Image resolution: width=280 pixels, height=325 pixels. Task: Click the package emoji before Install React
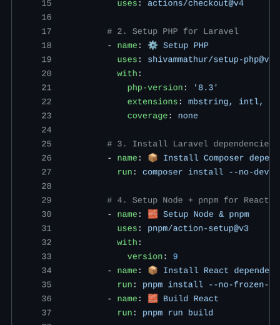coord(152,270)
